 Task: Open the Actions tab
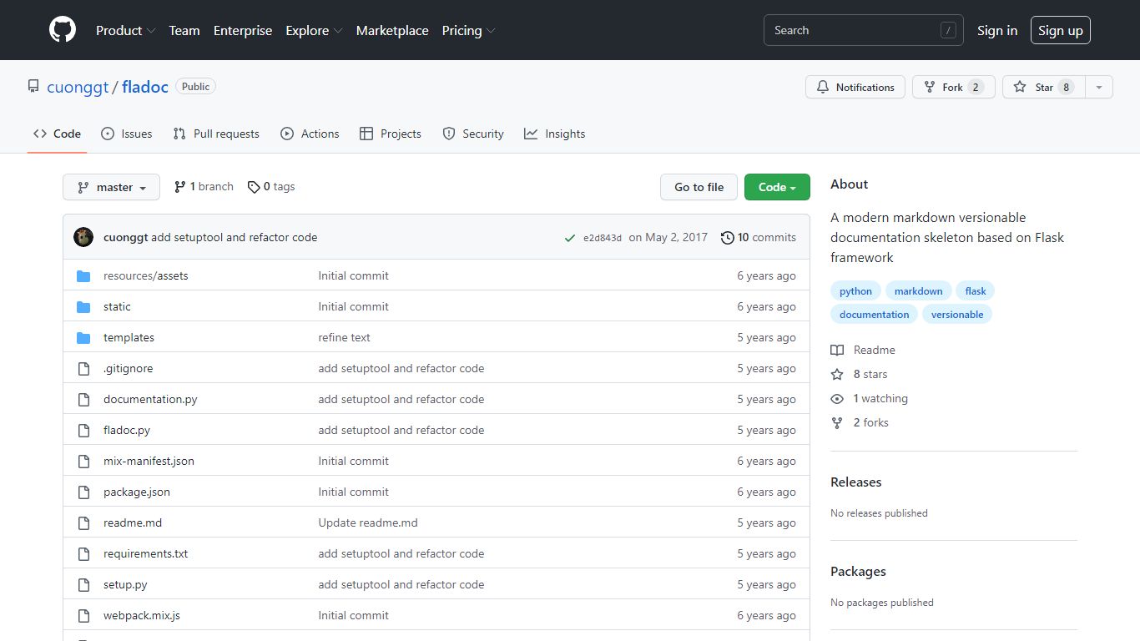(x=310, y=134)
